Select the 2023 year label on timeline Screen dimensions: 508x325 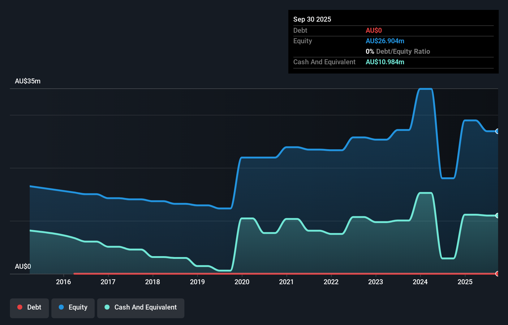(376, 282)
